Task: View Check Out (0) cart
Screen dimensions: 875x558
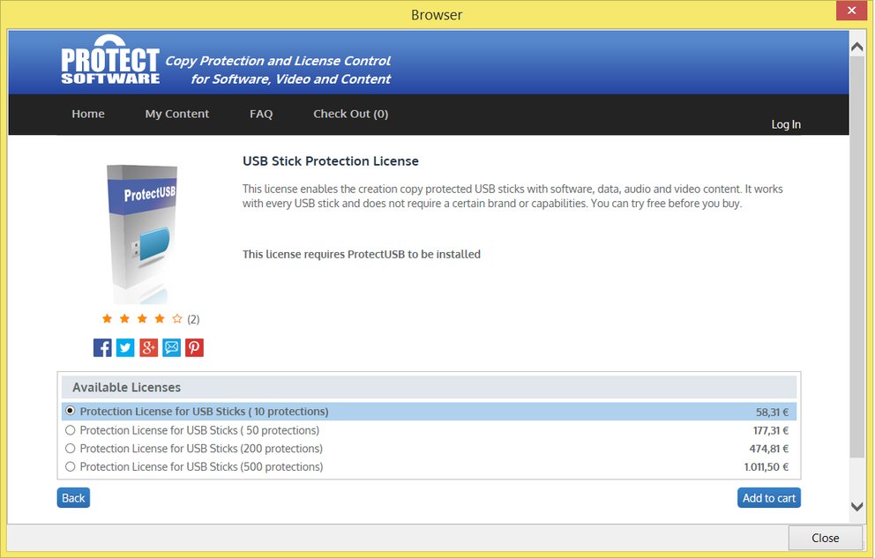Action: pyautogui.click(x=350, y=114)
